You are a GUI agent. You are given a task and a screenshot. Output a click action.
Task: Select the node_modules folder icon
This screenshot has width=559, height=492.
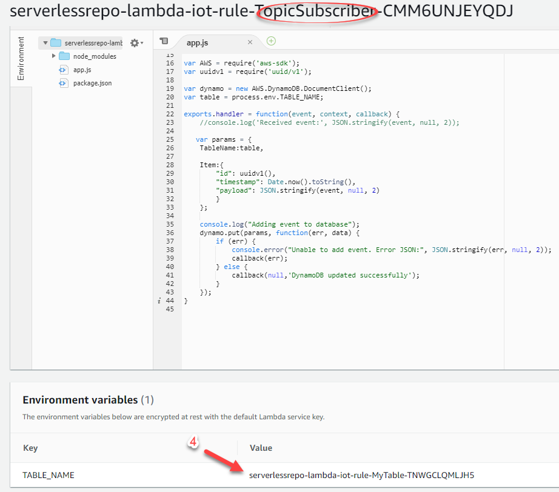64,56
